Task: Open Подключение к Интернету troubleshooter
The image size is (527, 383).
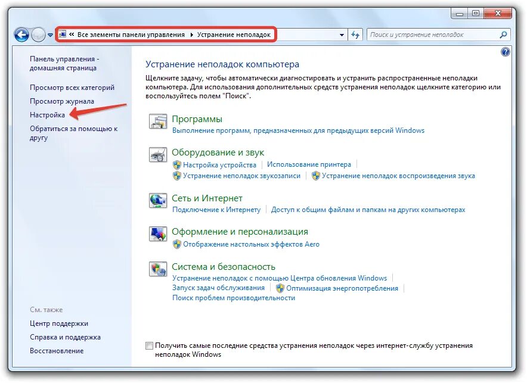Action: tap(216, 210)
